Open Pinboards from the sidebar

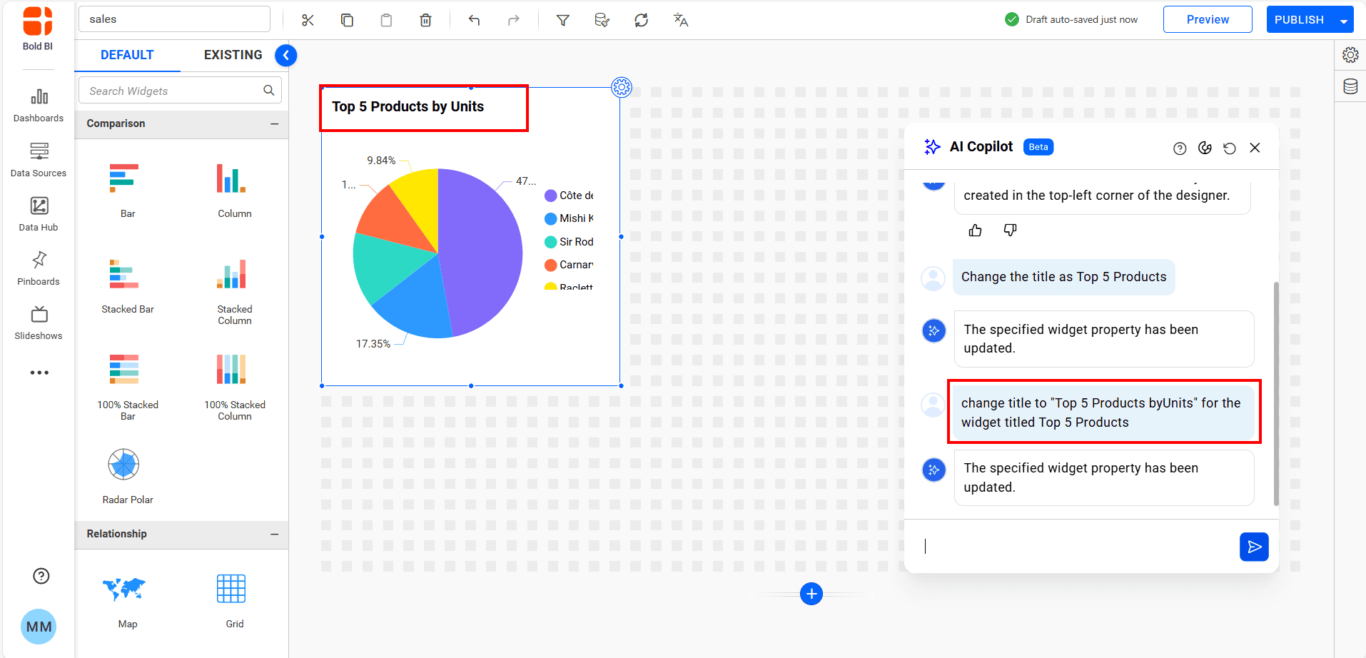click(x=38, y=268)
